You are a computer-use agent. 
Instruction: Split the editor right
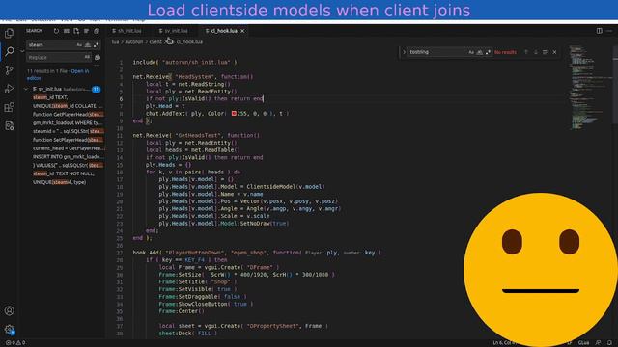coord(599,31)
